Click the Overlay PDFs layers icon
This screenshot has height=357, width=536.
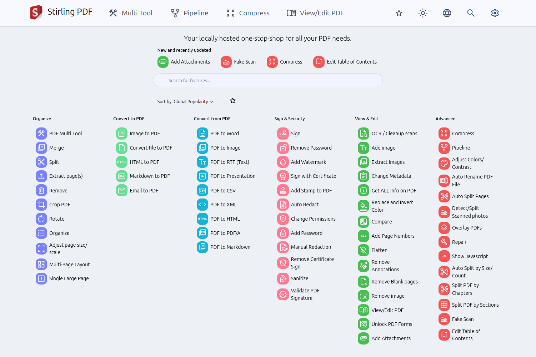tap(444, 228)
